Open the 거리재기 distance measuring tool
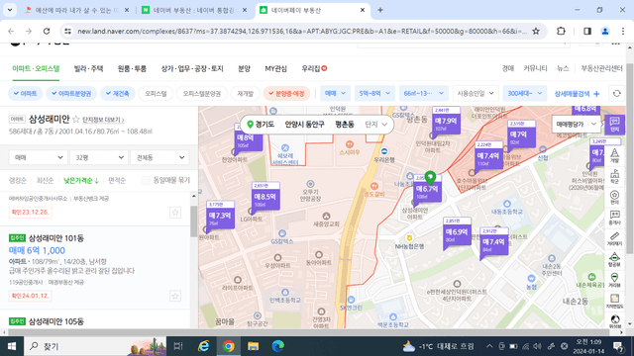 pyautogui.click(x=614, y=238)
